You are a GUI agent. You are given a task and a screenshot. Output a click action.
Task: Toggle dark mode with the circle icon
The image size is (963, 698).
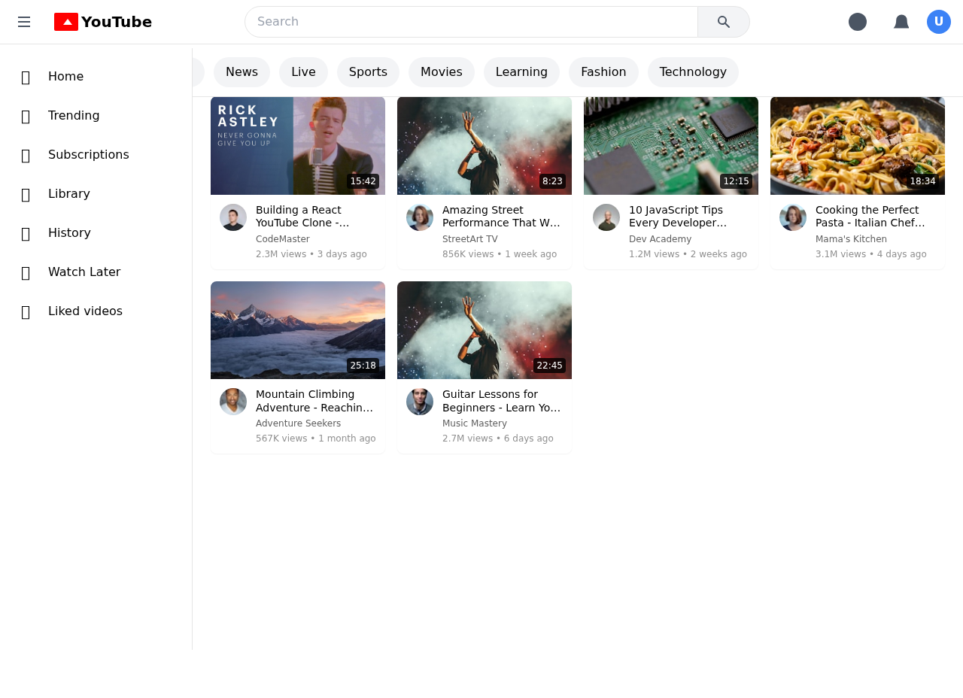pyautogui.click(x=858, y=22)
